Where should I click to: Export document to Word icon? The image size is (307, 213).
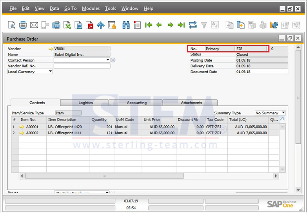click(x=78, y=25)
